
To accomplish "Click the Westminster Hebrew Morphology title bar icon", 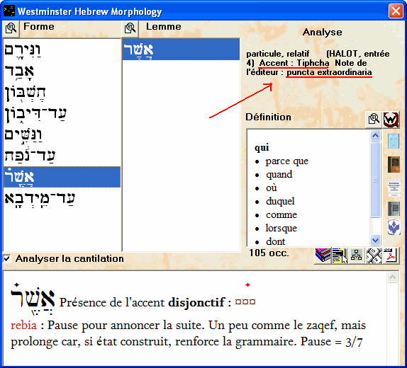I will click(x=9, y=11).
